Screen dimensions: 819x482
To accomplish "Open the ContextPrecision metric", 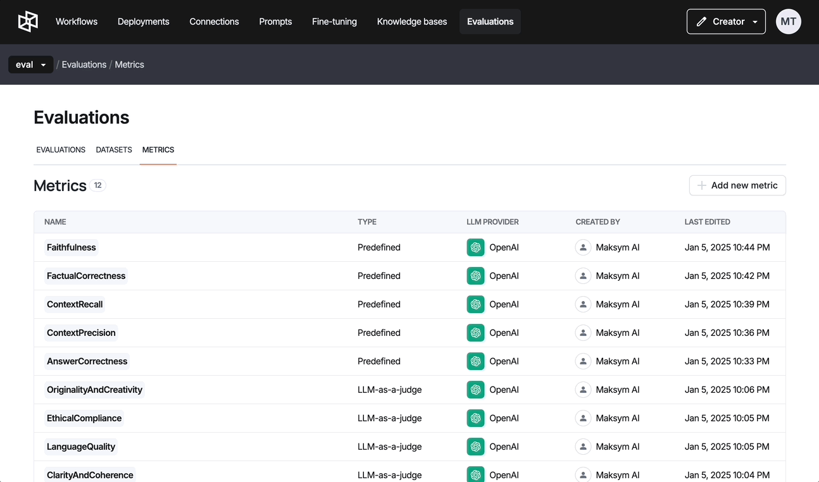I will coord(81,333).
